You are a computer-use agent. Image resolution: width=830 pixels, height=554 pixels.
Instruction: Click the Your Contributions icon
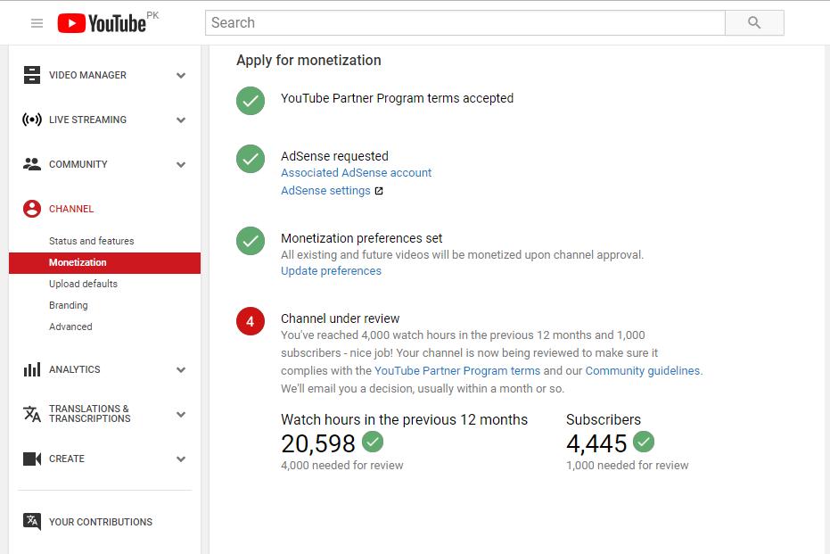[x=32, y=521]
